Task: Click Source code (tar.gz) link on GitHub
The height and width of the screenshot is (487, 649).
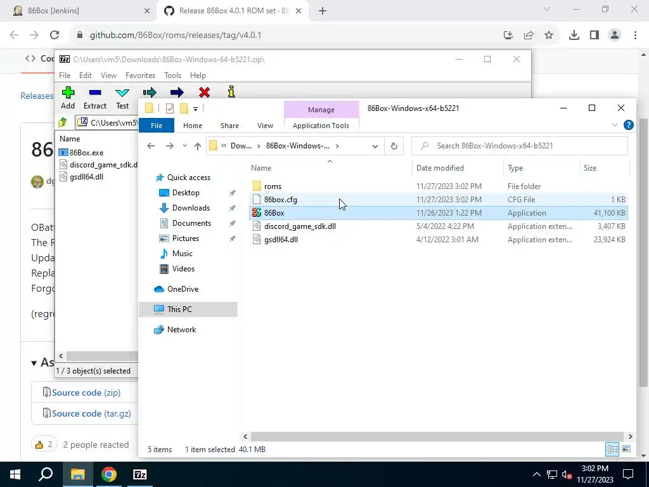Action: tap(91, 413)
